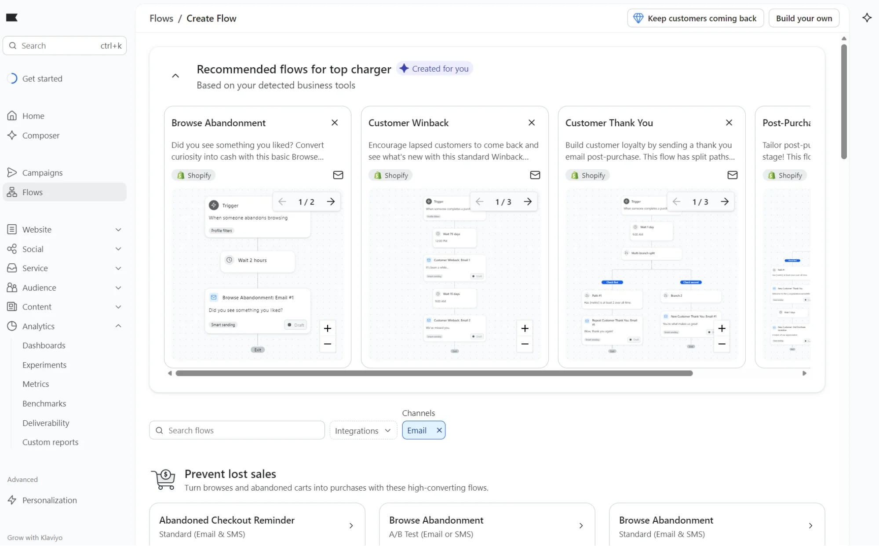This screenshot has width=879, height=546.
Task: Remove the Email channel filter
Action: [x=439, y=430]
